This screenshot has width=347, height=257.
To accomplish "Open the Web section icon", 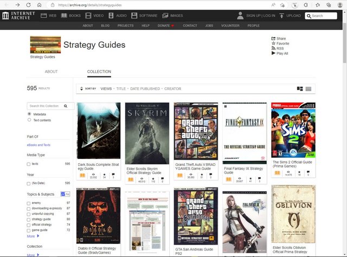I will coord(43,16).
